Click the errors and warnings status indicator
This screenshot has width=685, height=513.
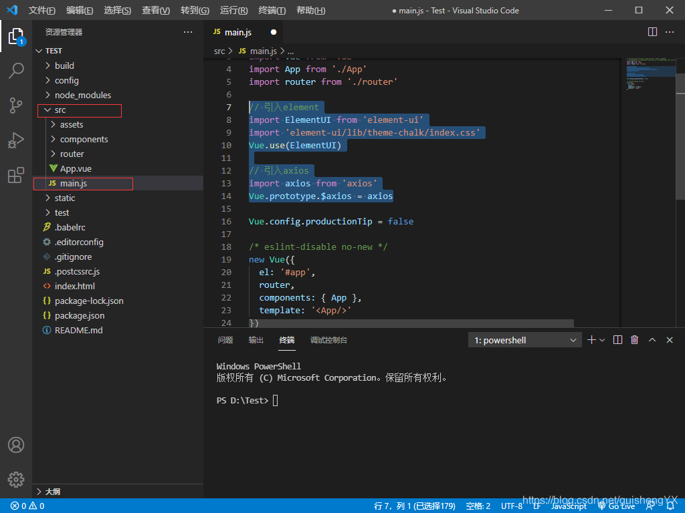pos(27,506)
